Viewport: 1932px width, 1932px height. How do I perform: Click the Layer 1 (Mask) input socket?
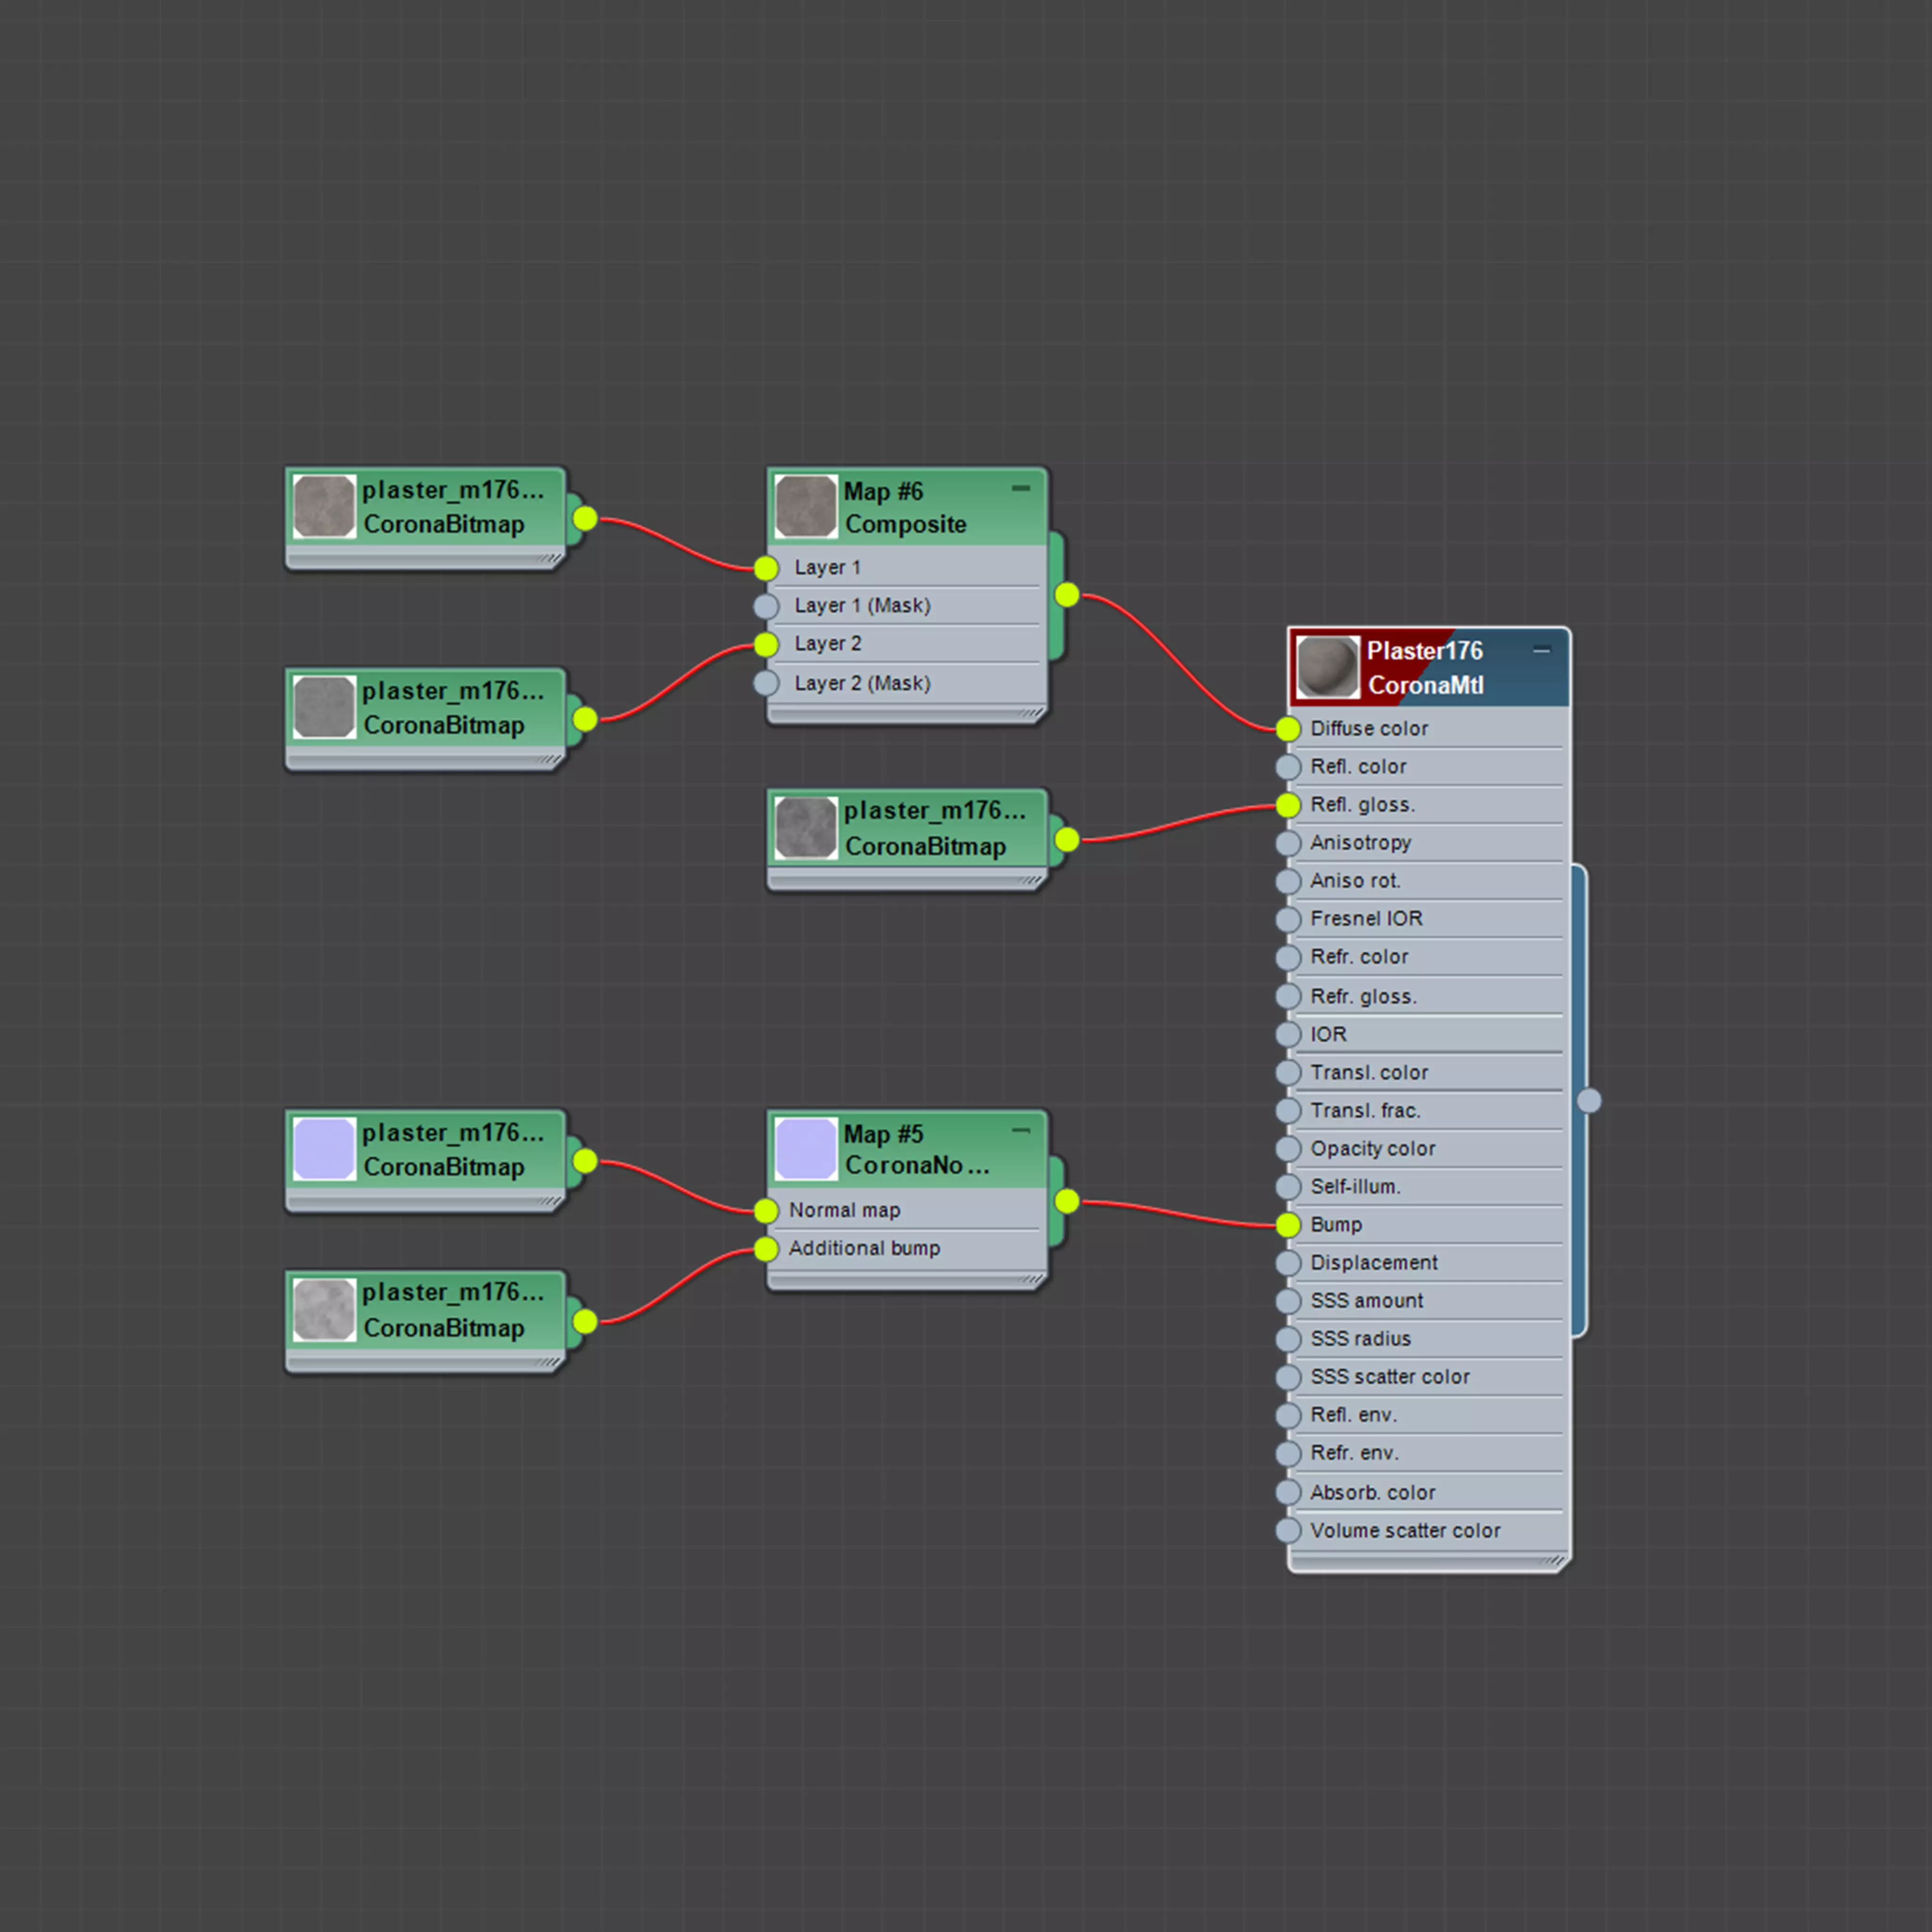[x=766, y=606]
